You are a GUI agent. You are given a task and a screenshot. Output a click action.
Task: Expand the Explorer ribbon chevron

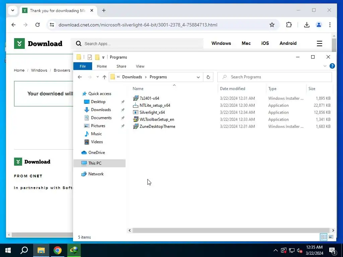pos(325,66)
